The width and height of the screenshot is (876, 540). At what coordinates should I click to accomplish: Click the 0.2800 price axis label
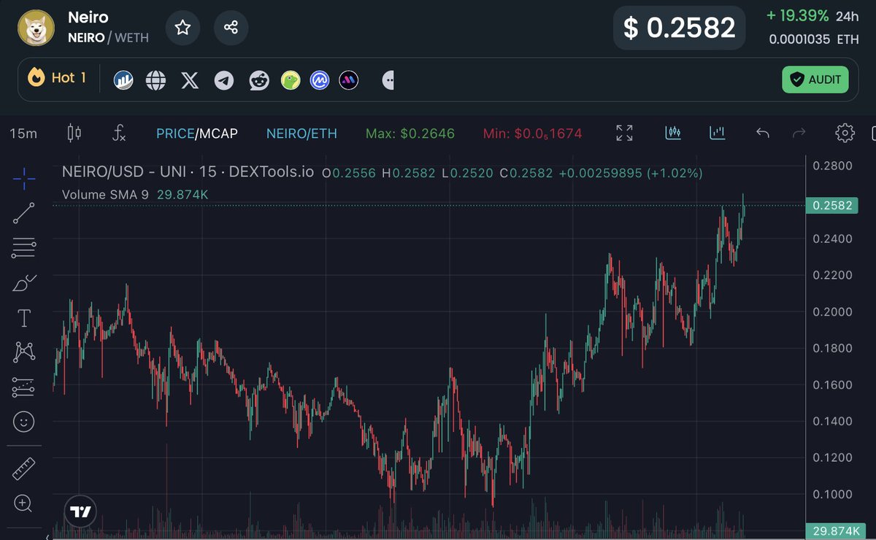(x=832, y=166)
